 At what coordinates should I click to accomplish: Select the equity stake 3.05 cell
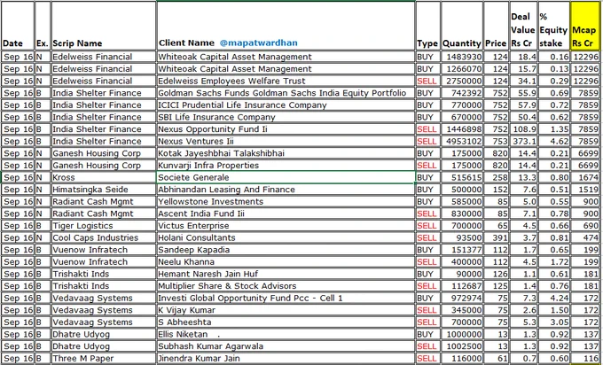click(553, 322)
